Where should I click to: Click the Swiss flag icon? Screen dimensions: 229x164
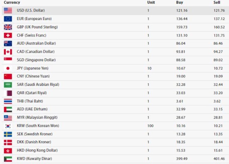[8, 35]
